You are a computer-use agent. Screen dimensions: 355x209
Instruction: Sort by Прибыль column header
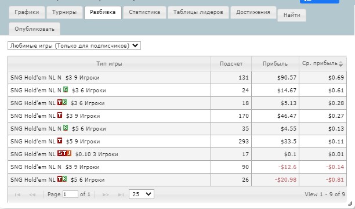[275, 64]
